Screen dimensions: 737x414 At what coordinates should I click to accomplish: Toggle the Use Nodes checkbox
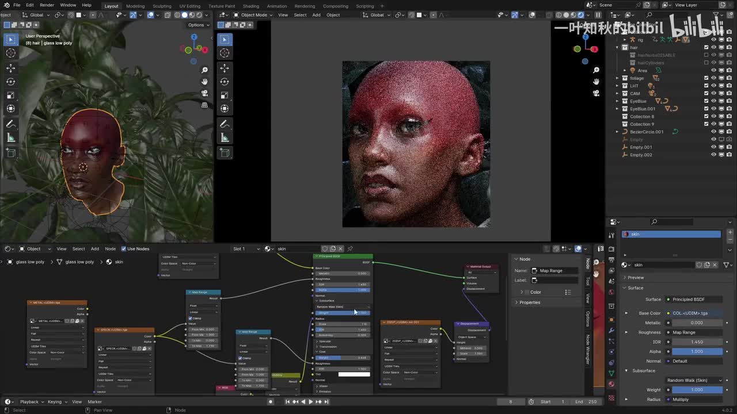click(x=123, y=249)
